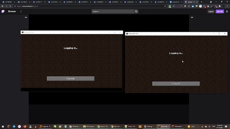Open the Windows Start menu
The height and width of the screenshot is (129, 230).
3,126
